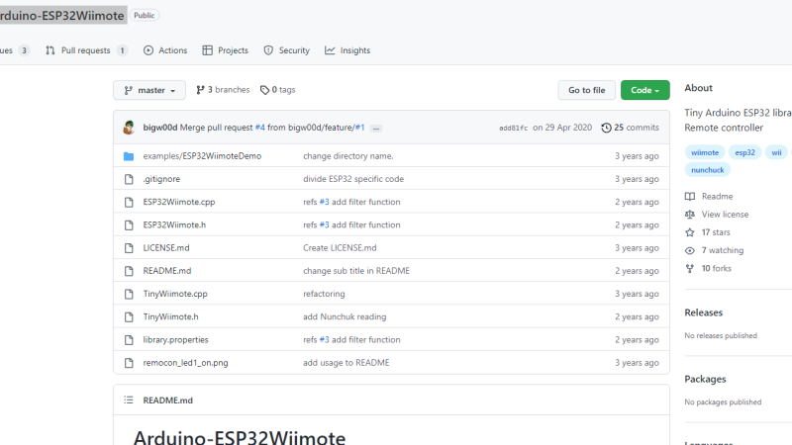Open issue #3 link in ESP32Wiimote.cpp row
Image resolution: width=792 pixels, height=445 pixels.
tap(324, 202)
